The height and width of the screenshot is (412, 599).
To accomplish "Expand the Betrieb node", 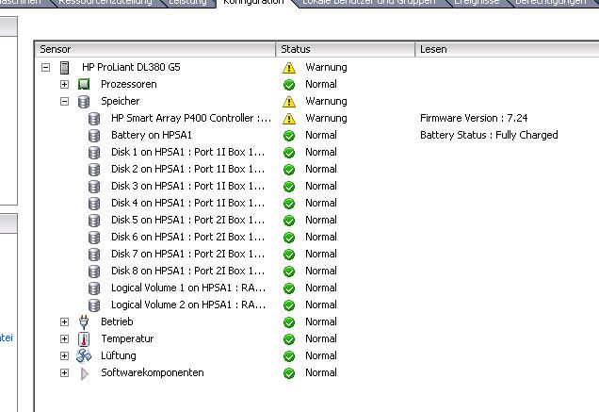I will [65, 322].
